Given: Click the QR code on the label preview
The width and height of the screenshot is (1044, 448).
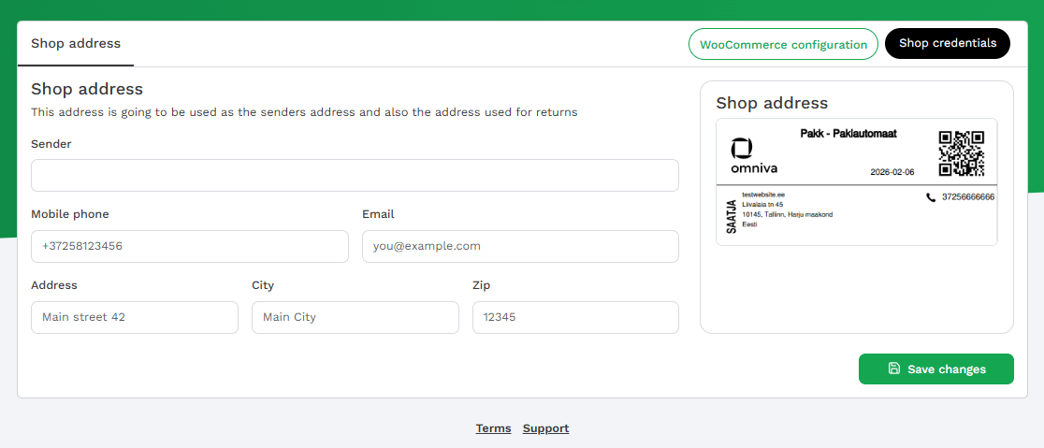Looking at the screenshot, I should point(962,153).
